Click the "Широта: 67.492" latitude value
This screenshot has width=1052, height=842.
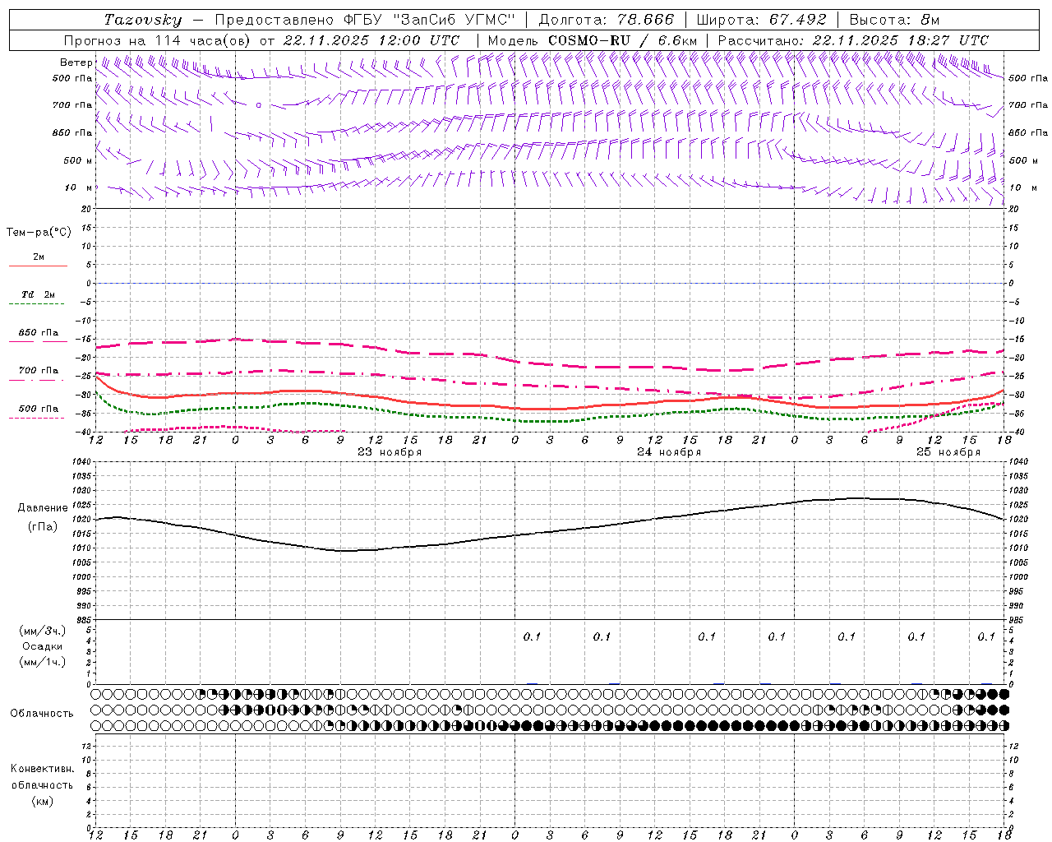[x=761, y=20]
